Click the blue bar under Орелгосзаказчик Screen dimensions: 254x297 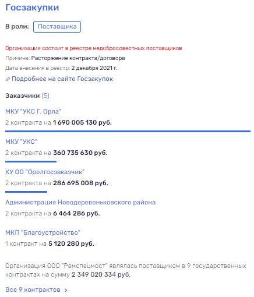click(26, 192)
